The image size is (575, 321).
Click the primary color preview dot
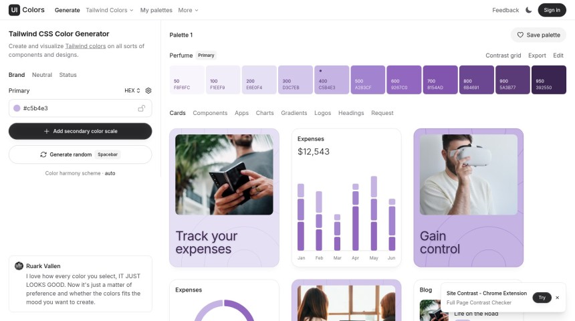point(17,108)
